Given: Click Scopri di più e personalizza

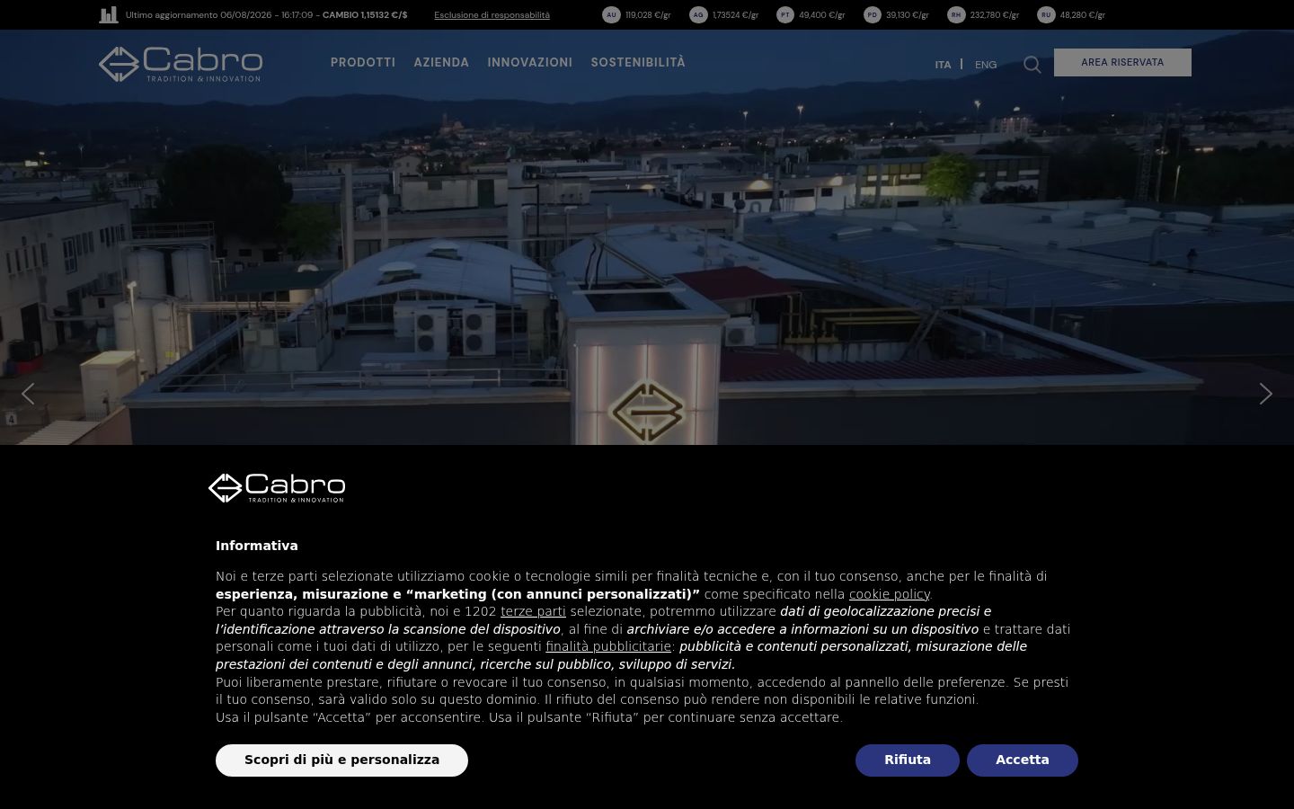Looking at the screenshot, I should [x=341, y=760].
